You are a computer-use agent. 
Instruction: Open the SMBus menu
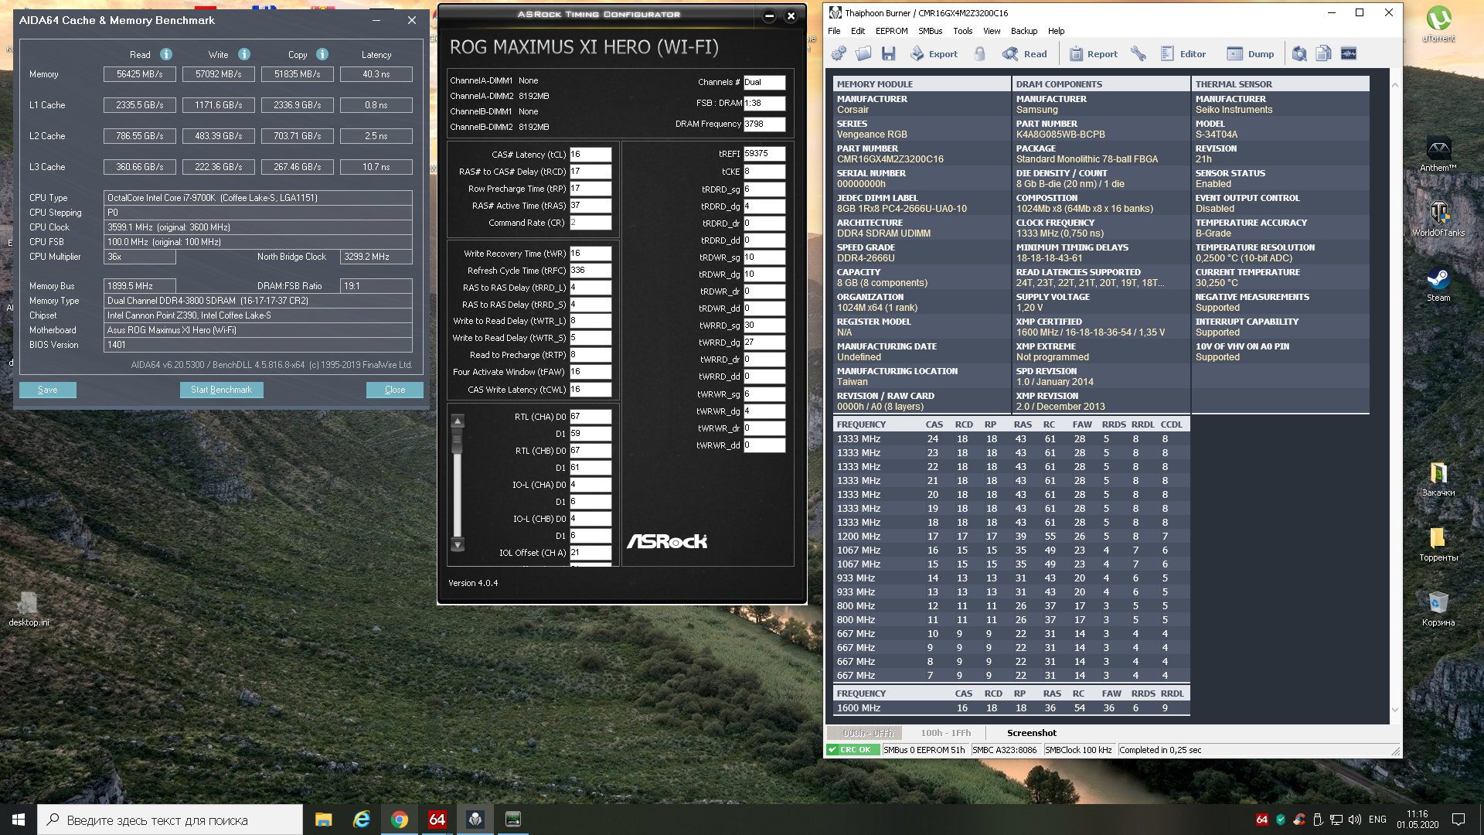click(930, 31)
